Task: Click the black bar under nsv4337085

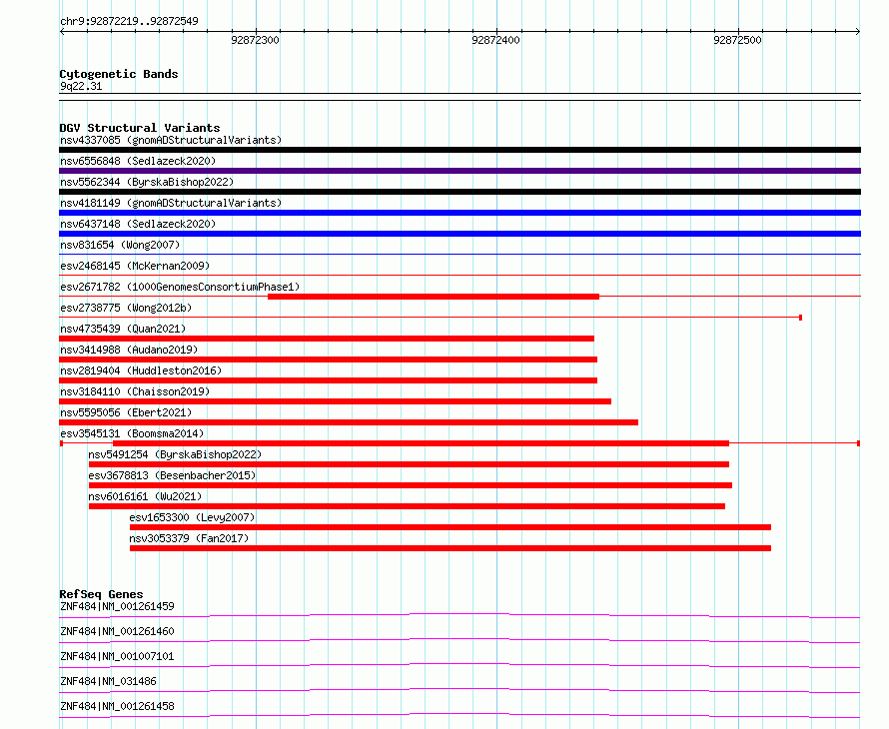Action: (459, 150)
